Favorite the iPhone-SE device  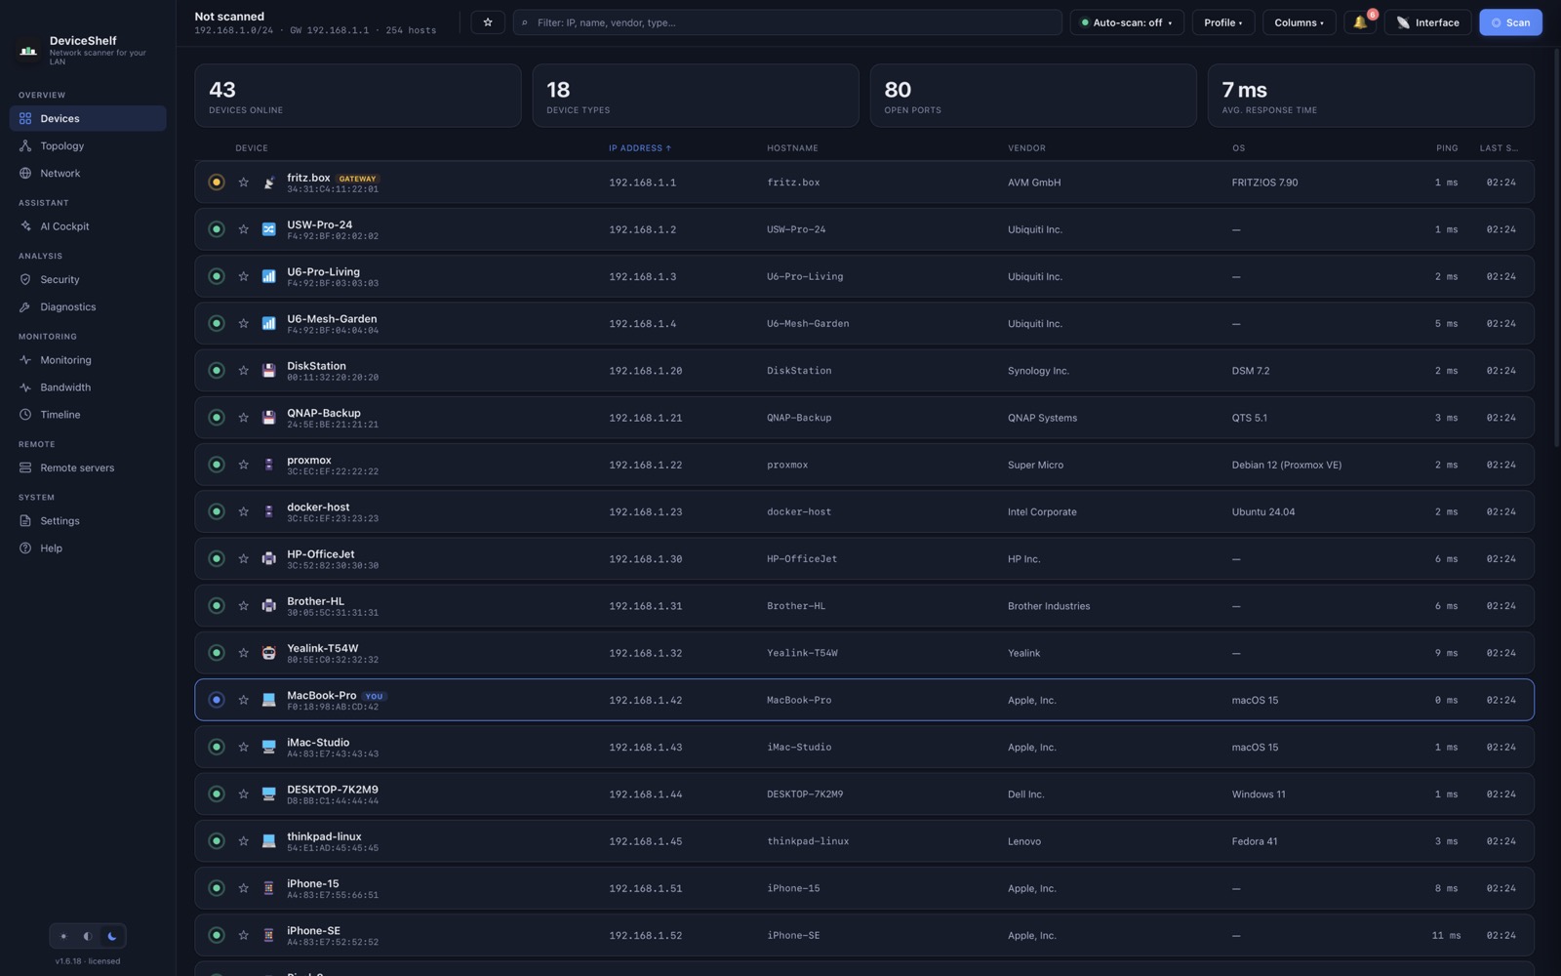pos(243,935)
